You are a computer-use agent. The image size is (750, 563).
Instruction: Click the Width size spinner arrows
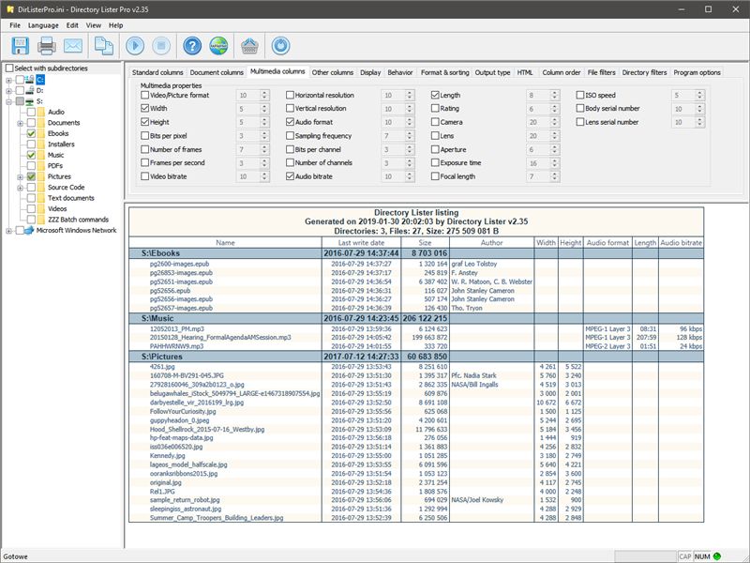(264, 109)
